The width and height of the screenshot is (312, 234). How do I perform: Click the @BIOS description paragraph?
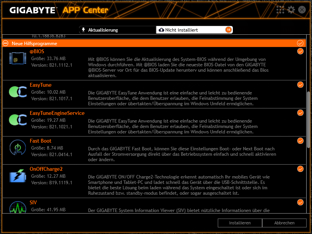[178, 67]
